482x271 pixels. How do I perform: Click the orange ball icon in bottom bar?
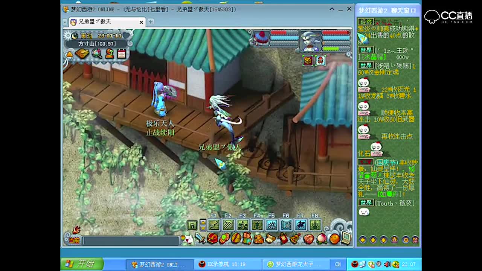[334, 239]
